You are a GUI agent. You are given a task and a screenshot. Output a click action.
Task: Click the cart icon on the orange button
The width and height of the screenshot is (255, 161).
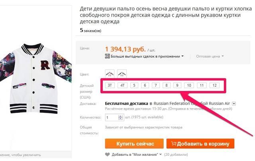pyautogui.click(x=174, y=144)
